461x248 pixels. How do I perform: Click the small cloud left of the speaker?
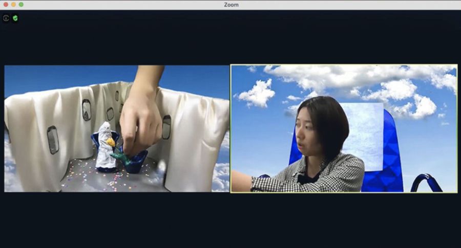257,93
